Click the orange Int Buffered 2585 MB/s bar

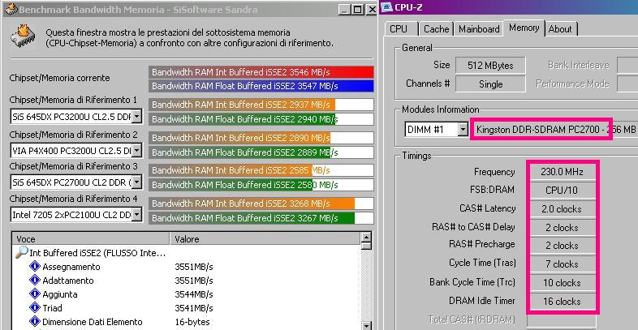tap(261, 170)
